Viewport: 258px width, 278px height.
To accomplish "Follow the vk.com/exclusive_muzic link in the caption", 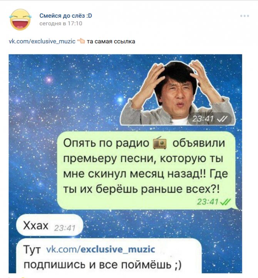I will click(x=42, y=41).
